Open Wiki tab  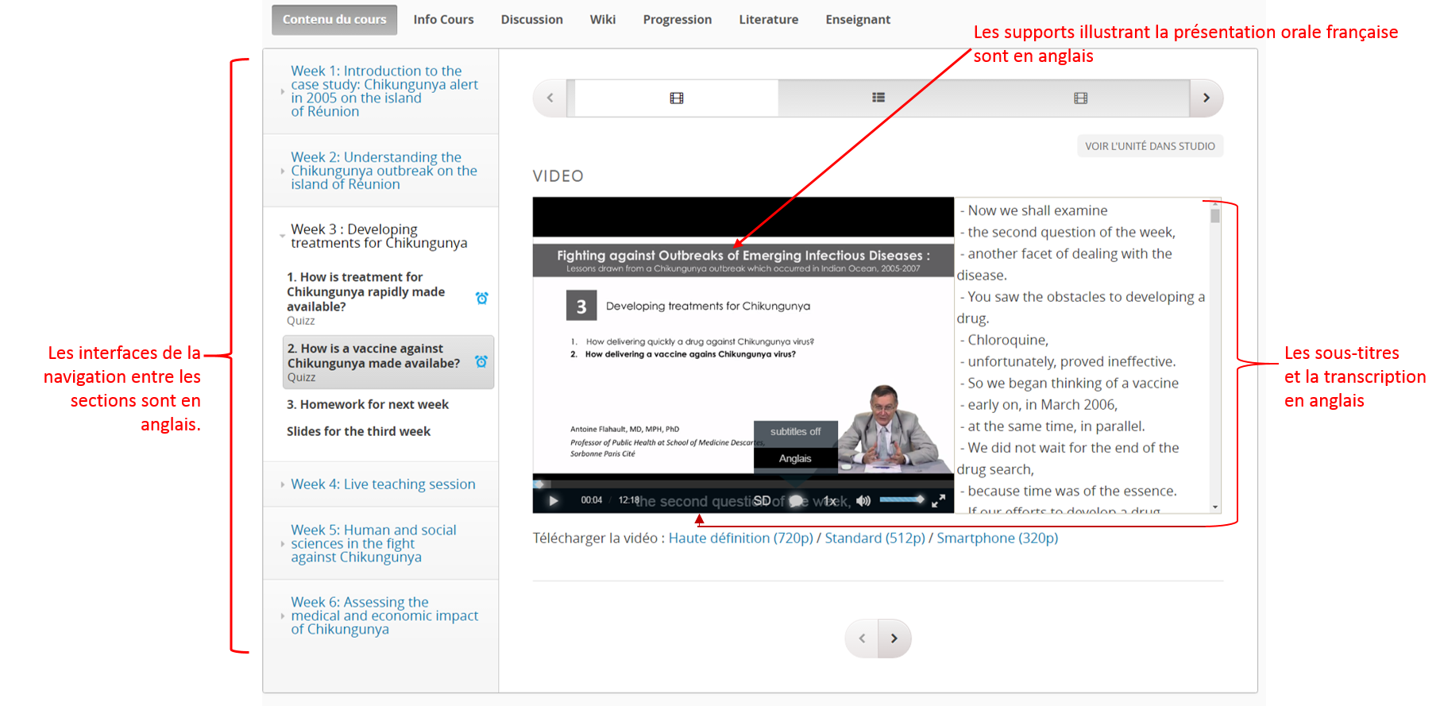(x=603, y=20)
